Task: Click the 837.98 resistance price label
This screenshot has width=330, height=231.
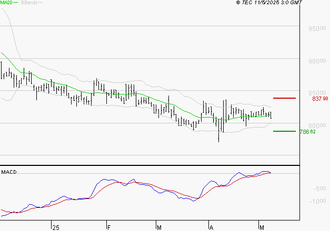Action: (320, 99)
